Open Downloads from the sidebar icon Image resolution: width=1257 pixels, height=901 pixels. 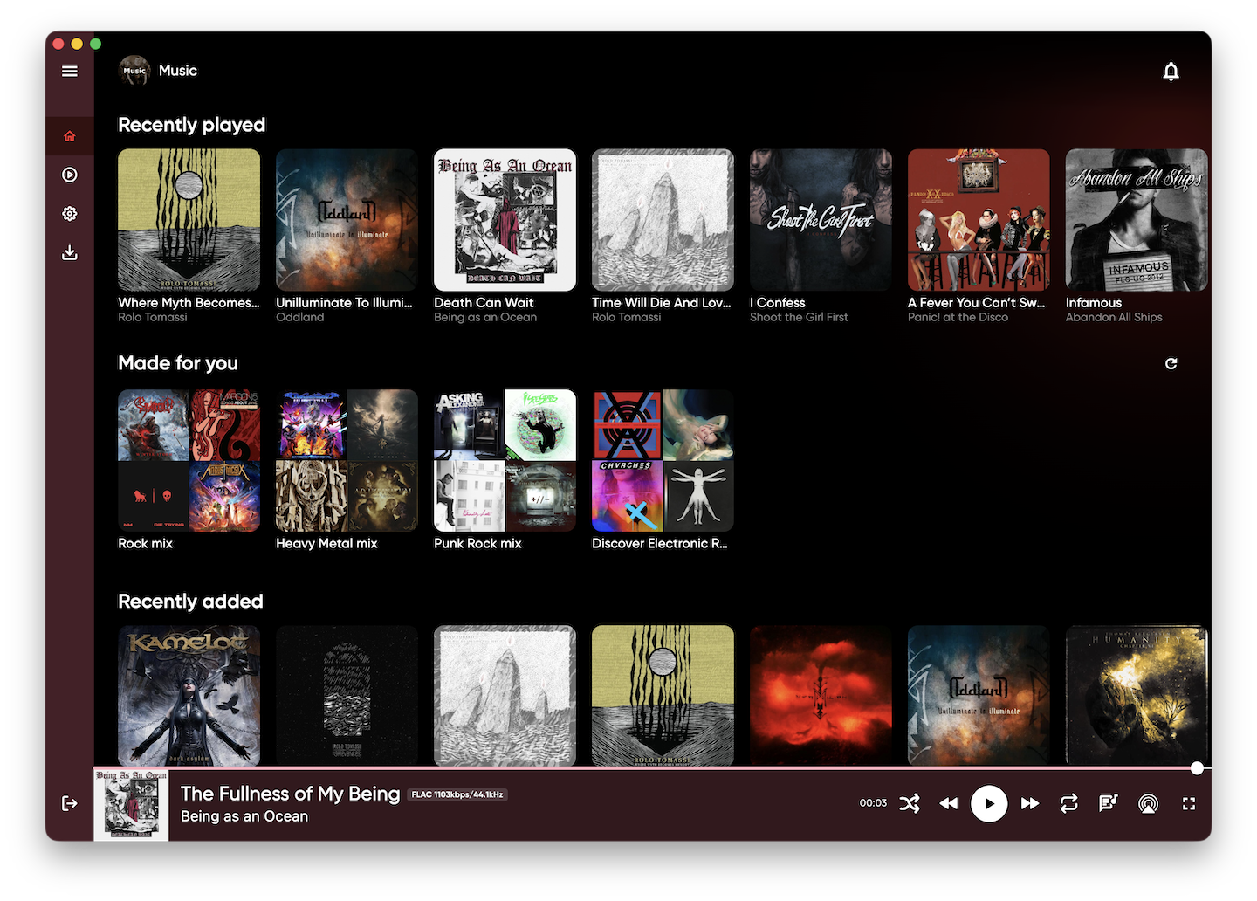pyautogui.click(x=70, y=252)
